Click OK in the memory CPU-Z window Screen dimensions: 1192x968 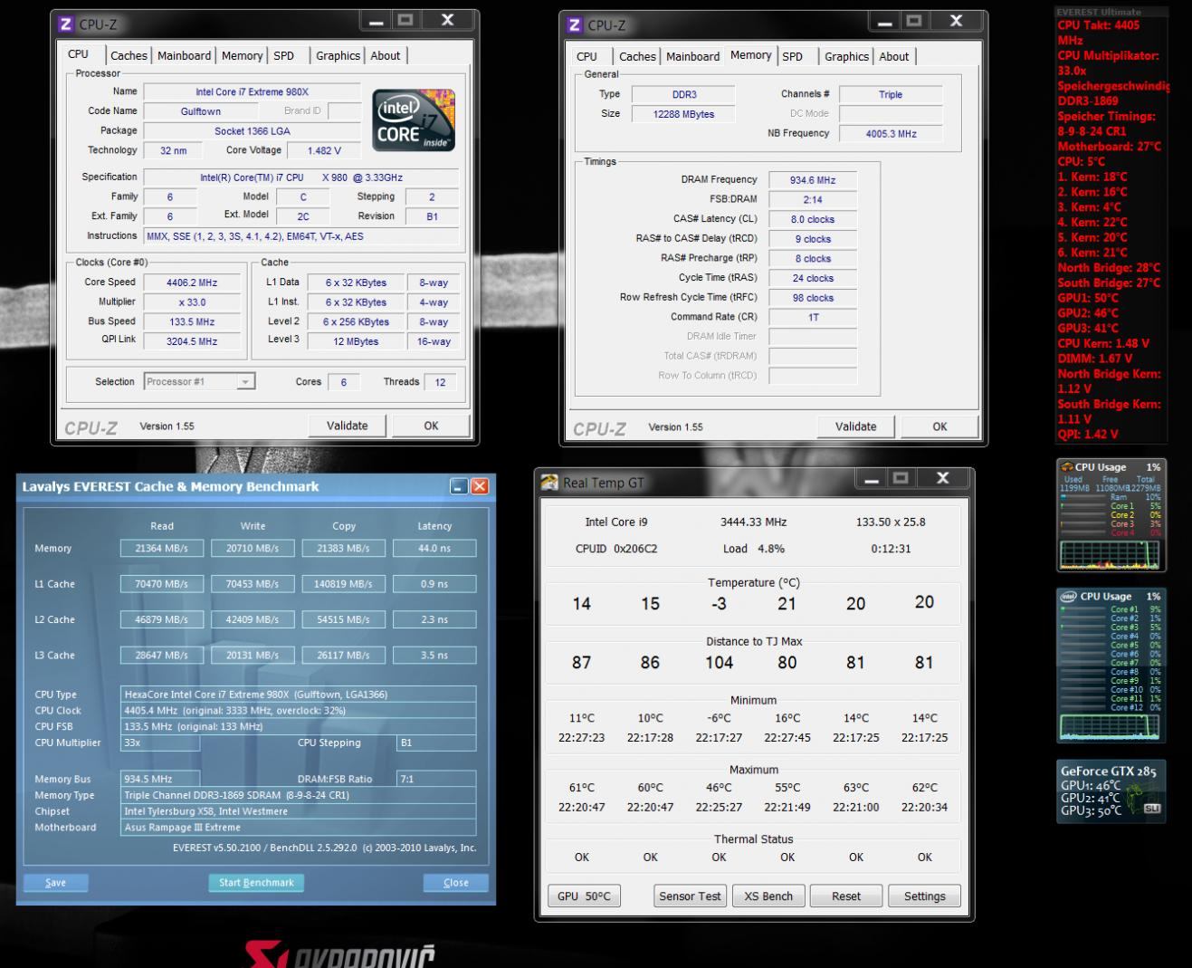(x=939, y=426)
